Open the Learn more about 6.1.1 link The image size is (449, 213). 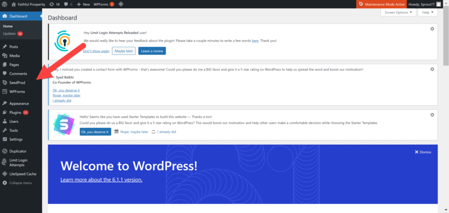[101, 180]
